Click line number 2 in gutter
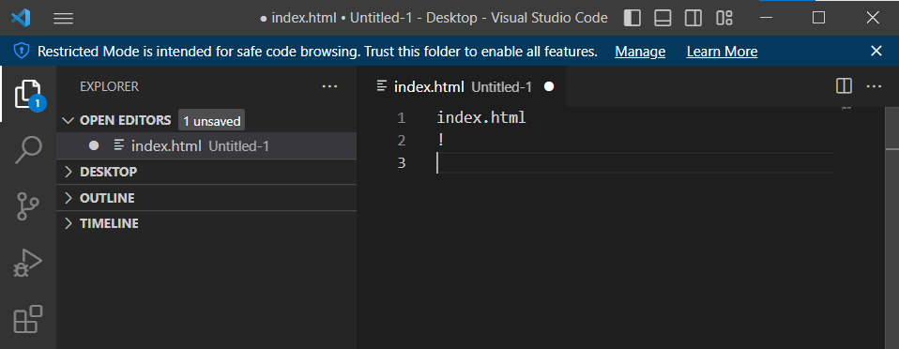 pos(402,141)
